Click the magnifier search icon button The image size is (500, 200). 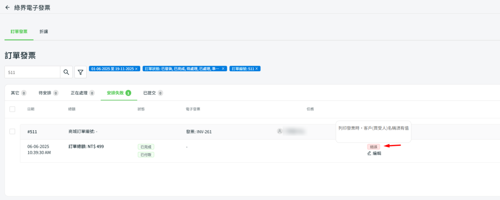(x=66, y=72)
